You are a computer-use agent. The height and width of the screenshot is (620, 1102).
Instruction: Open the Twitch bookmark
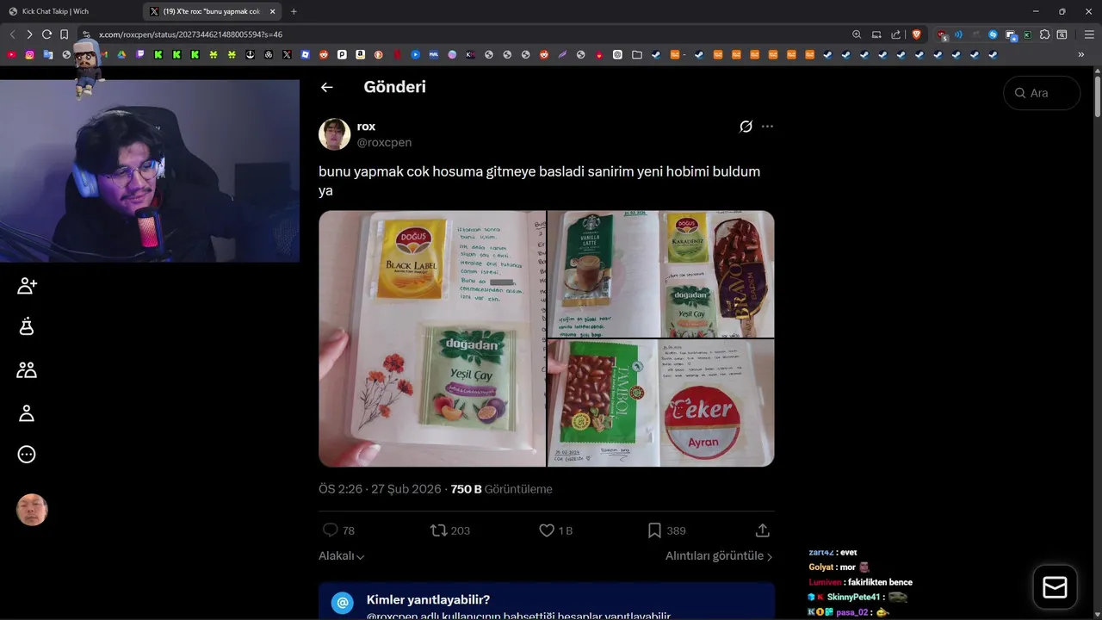point(140,54)
